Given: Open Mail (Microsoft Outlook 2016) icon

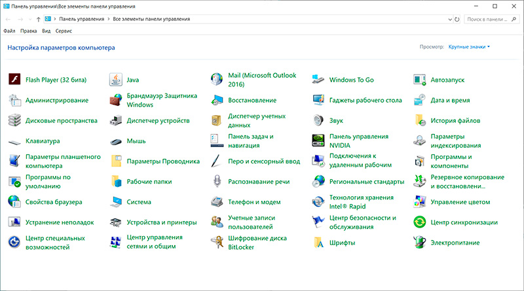Looking at the screenshot, I should click(217, 80).
